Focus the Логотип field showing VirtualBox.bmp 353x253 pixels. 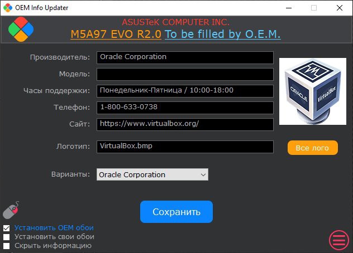tap(185, 147)
